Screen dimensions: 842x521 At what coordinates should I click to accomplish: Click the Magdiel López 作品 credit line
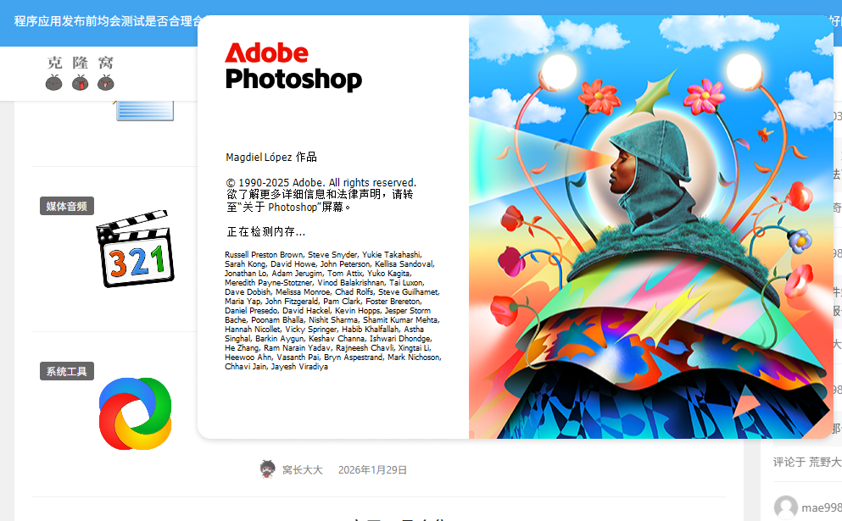tap(271, 158)
